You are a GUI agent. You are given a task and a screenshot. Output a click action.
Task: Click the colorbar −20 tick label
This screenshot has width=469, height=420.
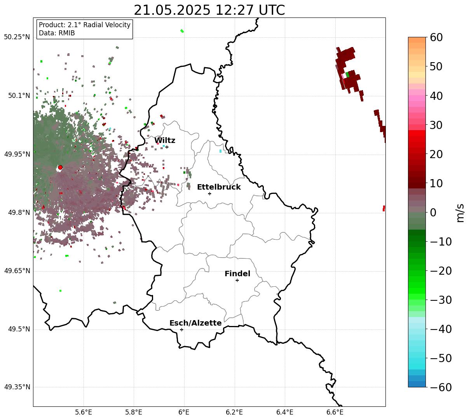pyautogui.click(x=440, y=270)
